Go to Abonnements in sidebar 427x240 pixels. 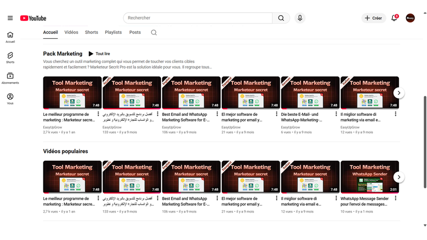coord(10,78)
